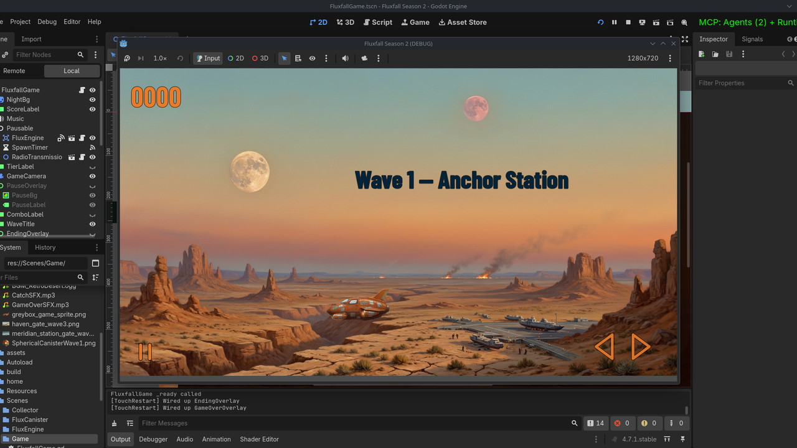The width and height of the screenshot is (797, 448).
Task: Switch to the Signals tab
Action: tap(752, 39)
